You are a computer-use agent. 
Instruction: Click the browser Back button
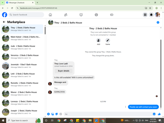(x=3, y=8)
